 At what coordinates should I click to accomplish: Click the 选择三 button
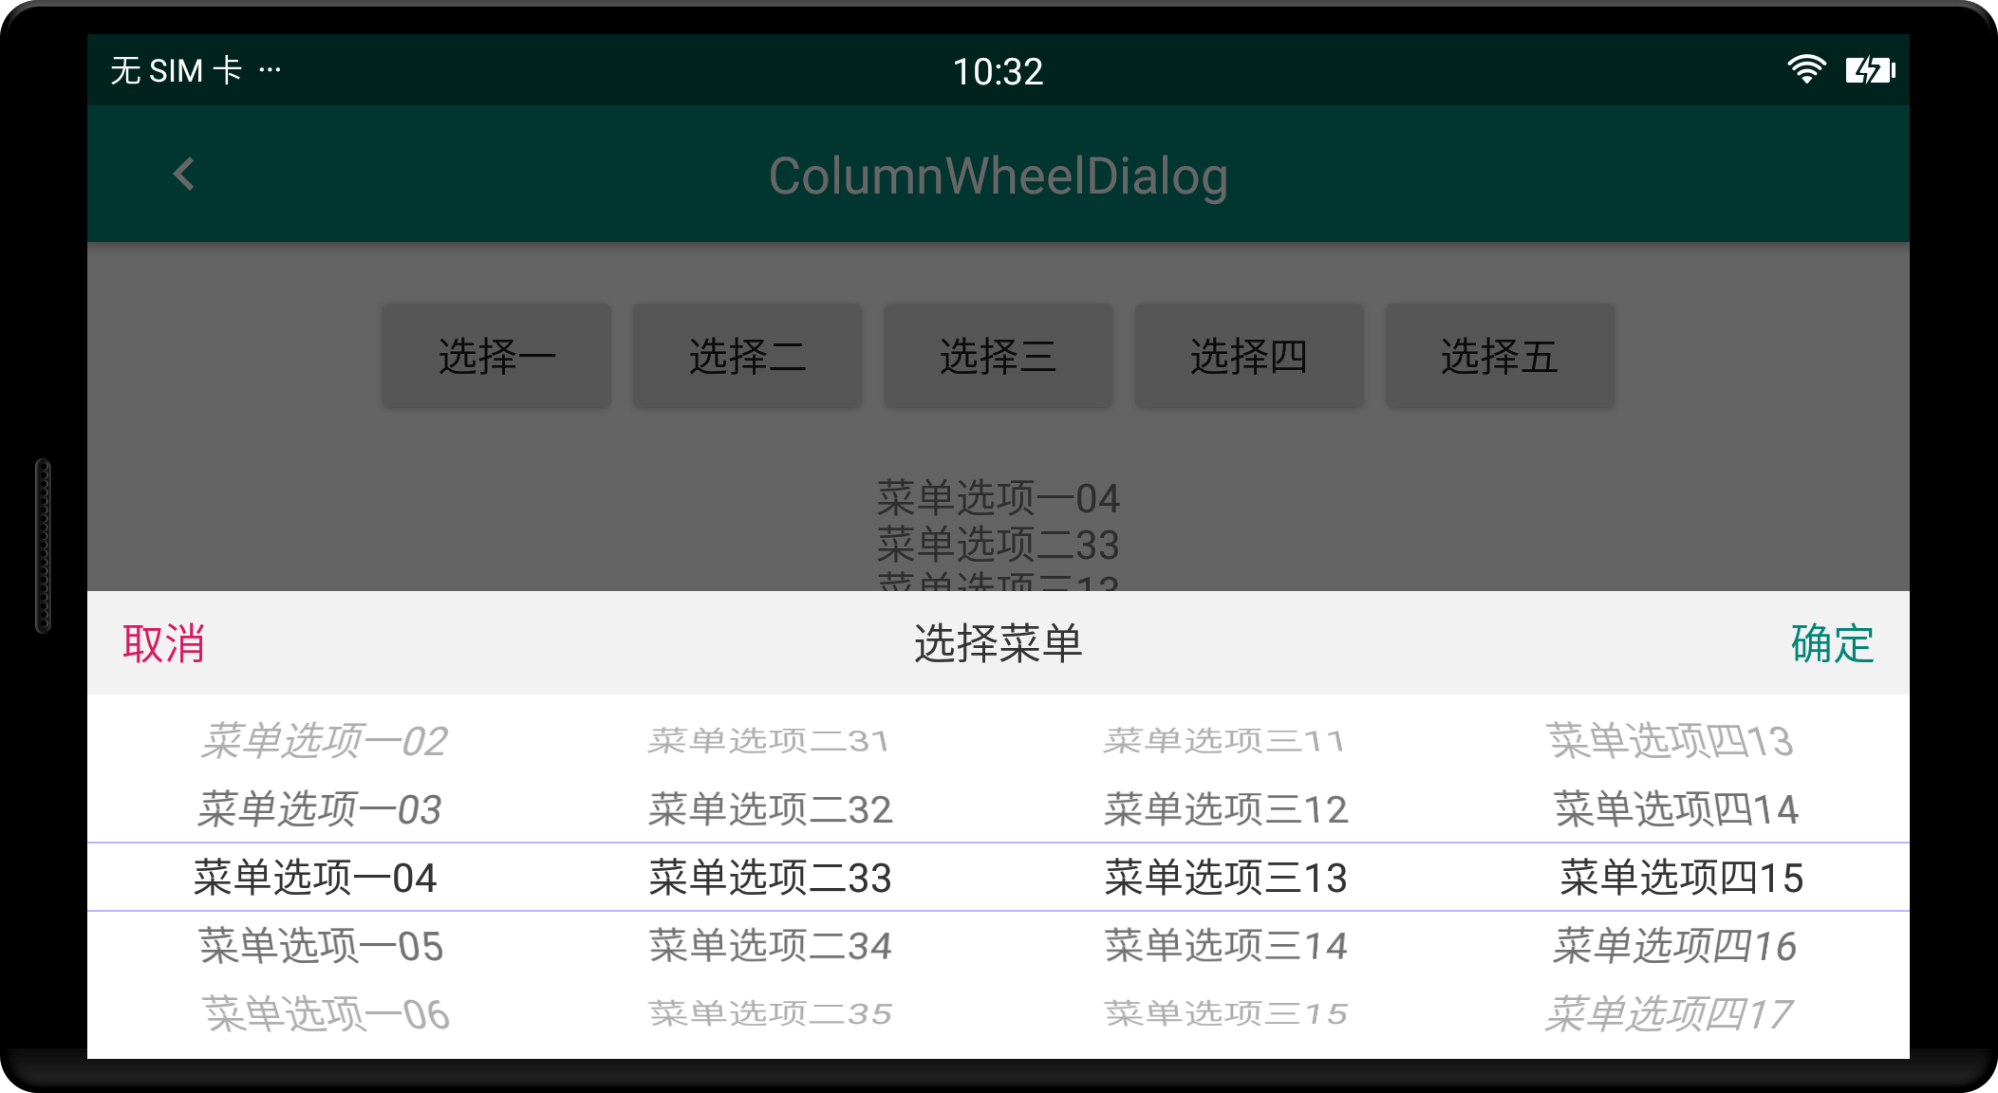[x=998, y=357]
